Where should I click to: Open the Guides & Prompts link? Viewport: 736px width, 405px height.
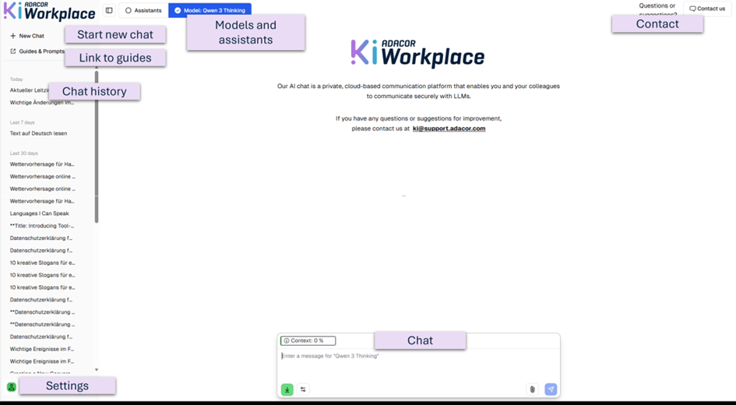[x=37, y=51]
